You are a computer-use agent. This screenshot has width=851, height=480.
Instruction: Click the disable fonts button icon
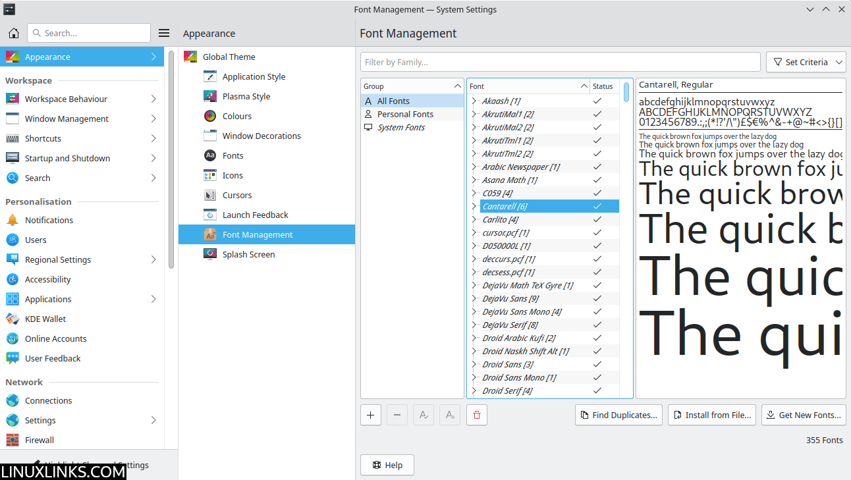pos(450,415)
